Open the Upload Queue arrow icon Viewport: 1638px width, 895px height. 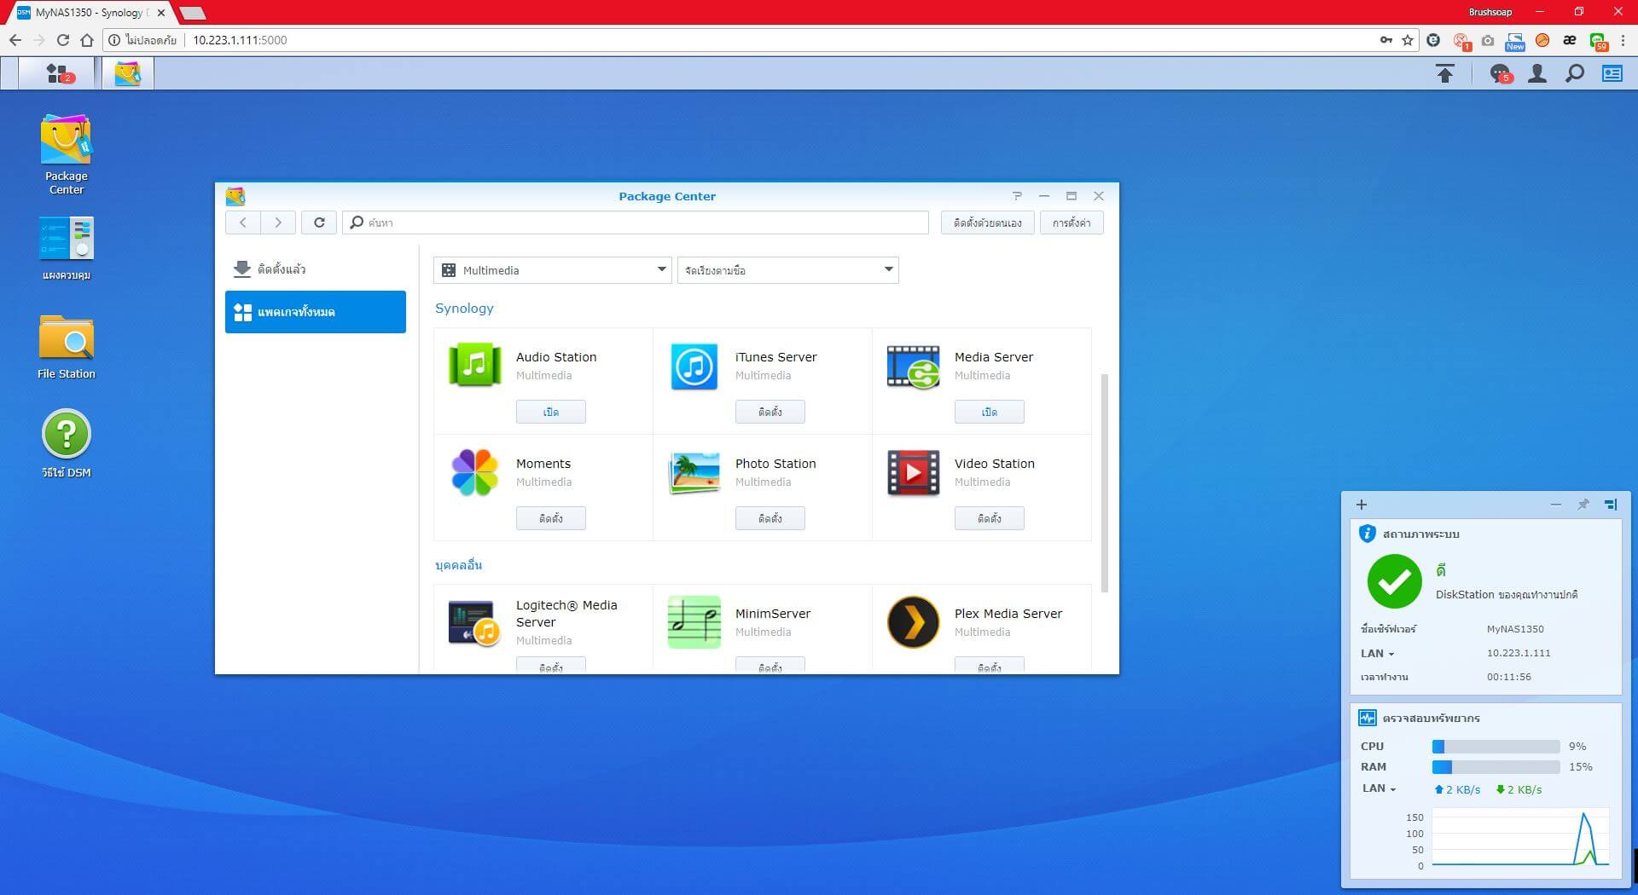coord(1444,74)
